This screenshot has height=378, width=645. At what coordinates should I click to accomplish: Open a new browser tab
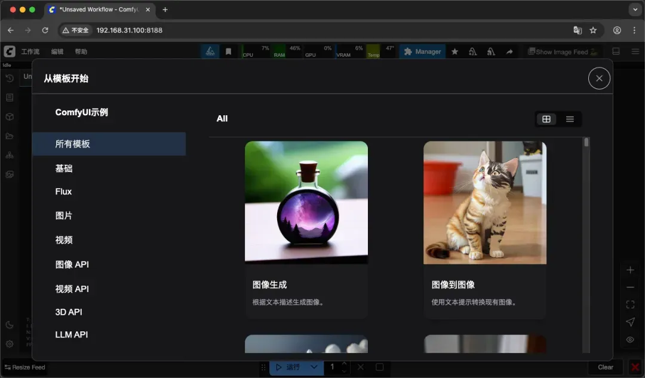click(x=165, y=10)
